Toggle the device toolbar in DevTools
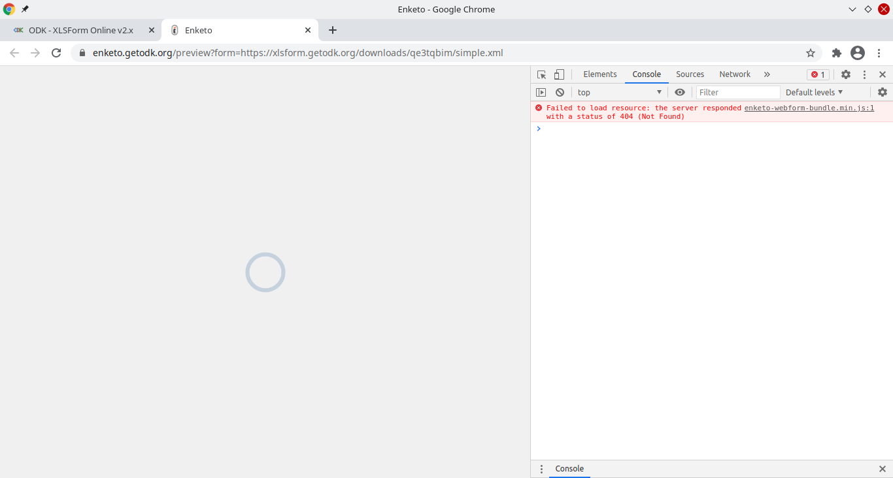The width and height of the screenshot is (893, 478). (559, 74)
